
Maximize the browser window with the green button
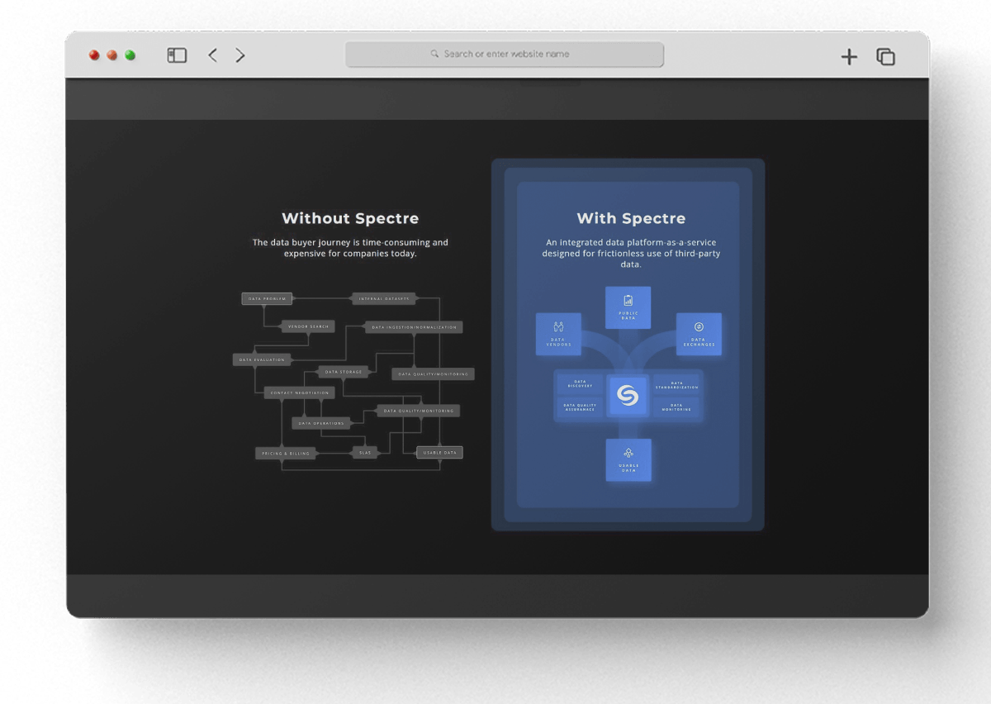pyautogui.click(x=130, y=55)
